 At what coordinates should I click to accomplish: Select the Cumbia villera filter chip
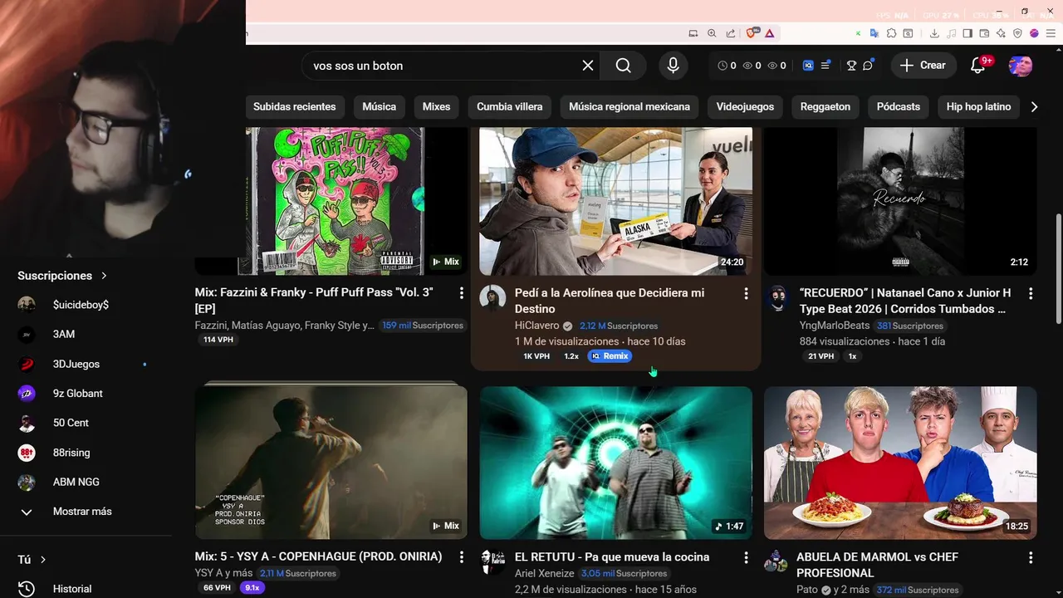click(510, 106)
